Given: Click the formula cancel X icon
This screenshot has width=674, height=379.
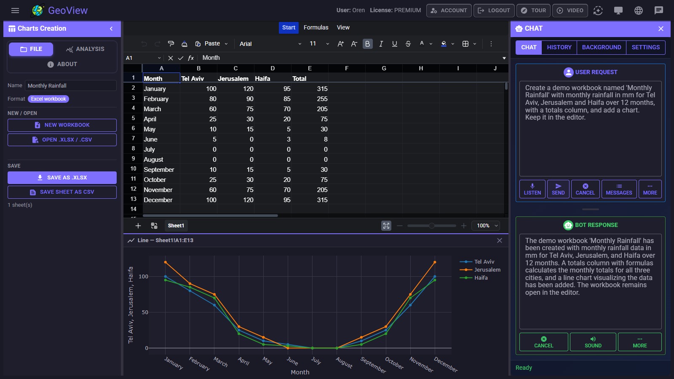Looking at the screenshot, I should point(171,58).
